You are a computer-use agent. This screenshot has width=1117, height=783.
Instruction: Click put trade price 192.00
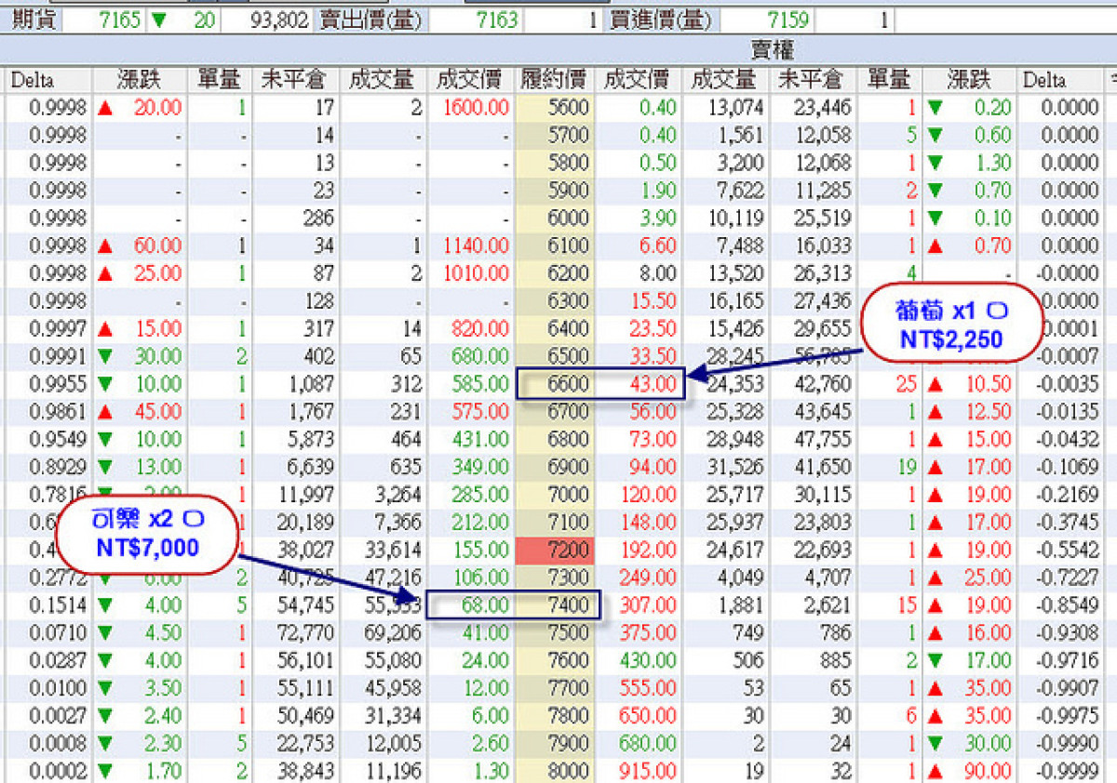[648, 550]
